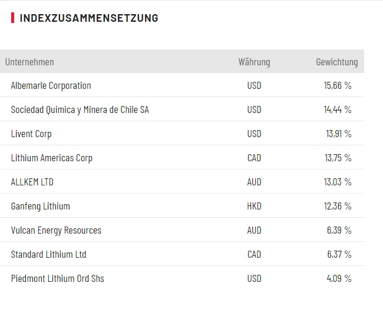Viewport: 383px width, 316px height.
Task: Open the Livent Corp row
Action: tap(31, 134)
